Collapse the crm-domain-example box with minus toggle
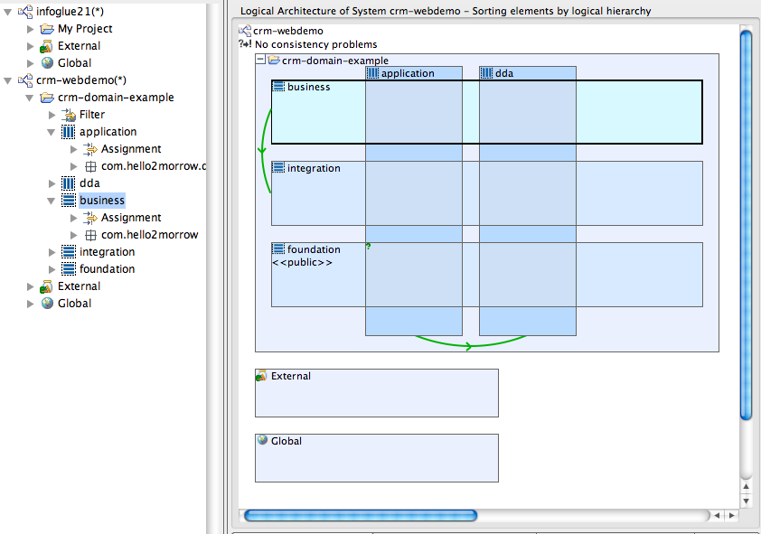This screenshot has height=534, width=761. [x=260, y=60]
